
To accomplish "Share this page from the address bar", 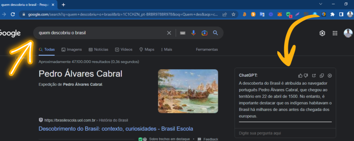I will point(224,14).
